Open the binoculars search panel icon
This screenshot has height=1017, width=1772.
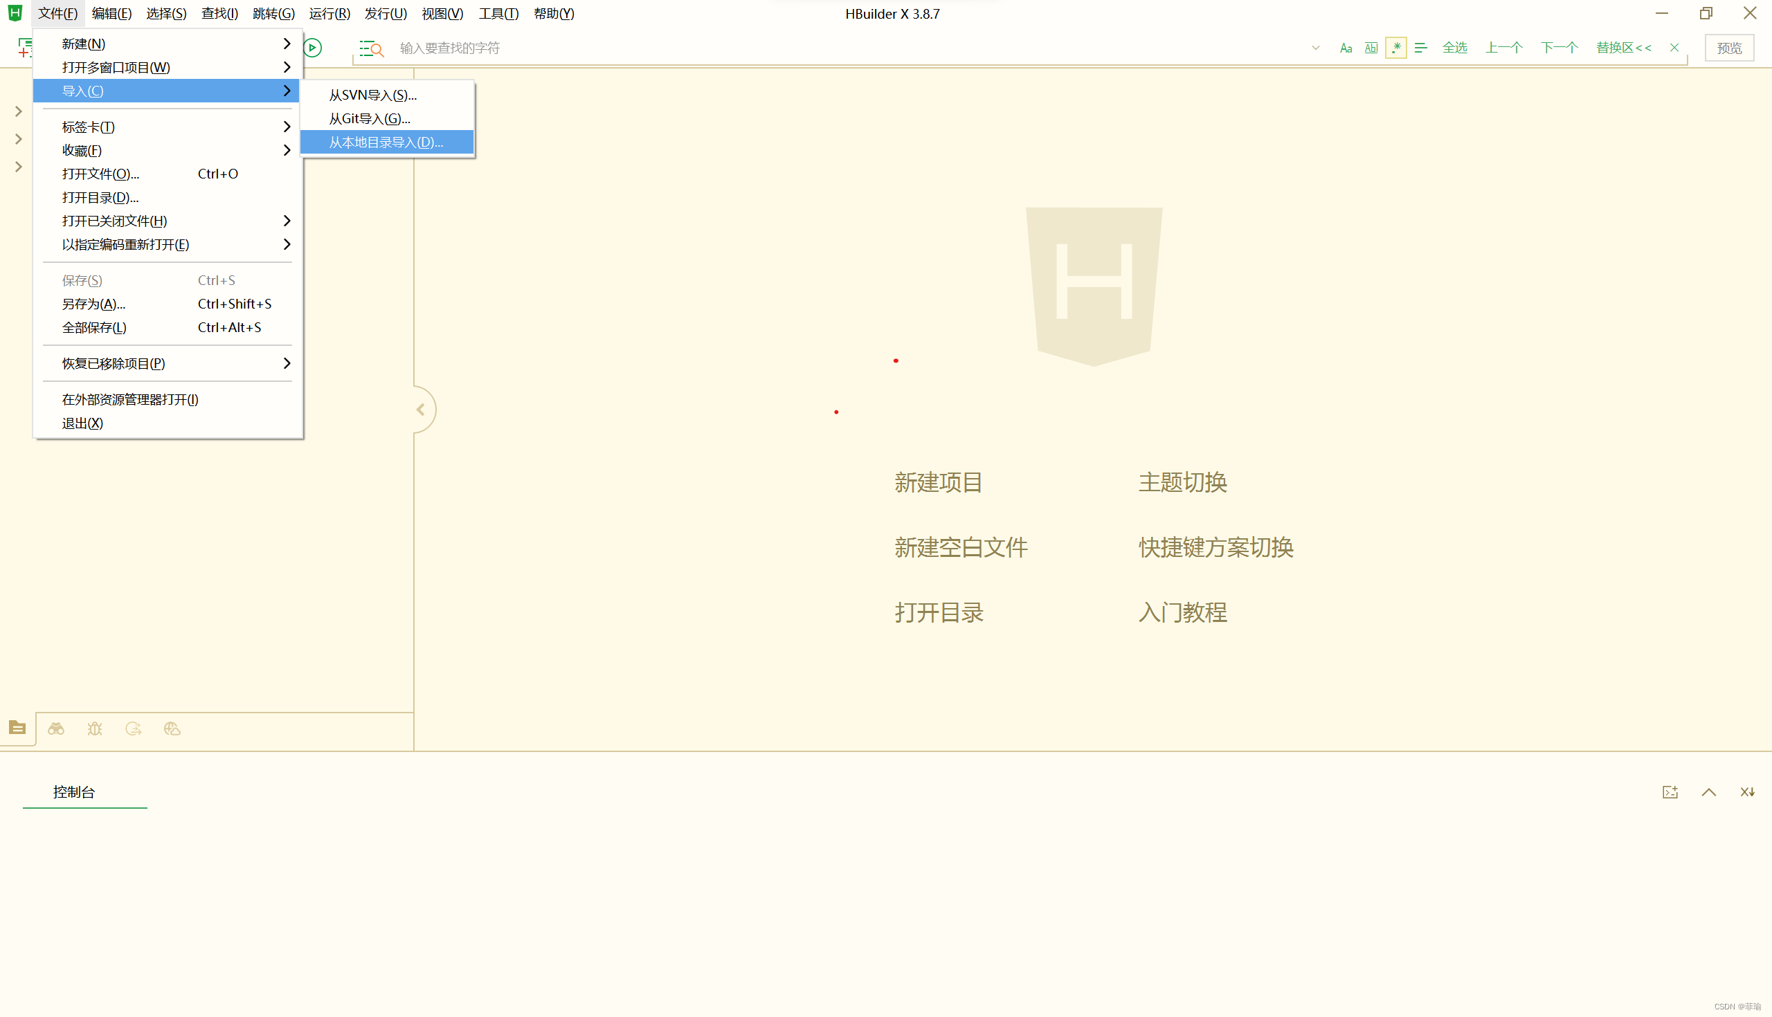tap(56, 729)
